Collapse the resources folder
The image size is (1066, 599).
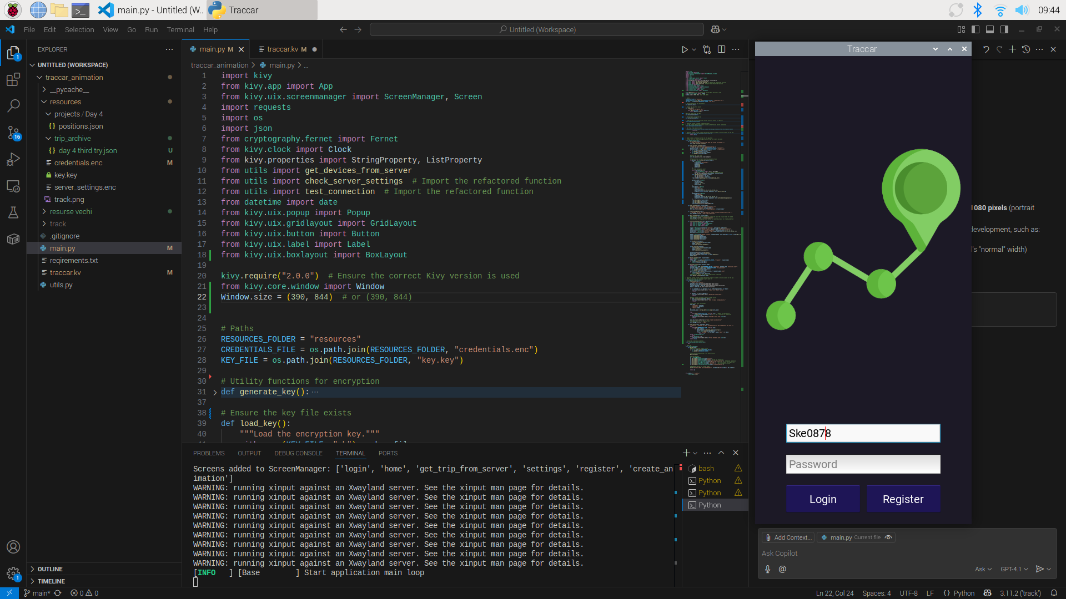point(65,102)
